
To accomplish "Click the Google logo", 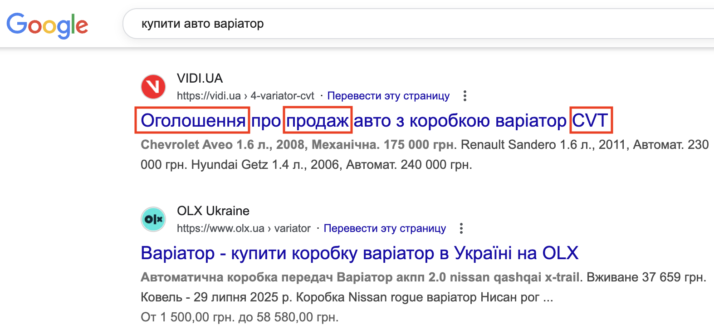I will 47,25.
